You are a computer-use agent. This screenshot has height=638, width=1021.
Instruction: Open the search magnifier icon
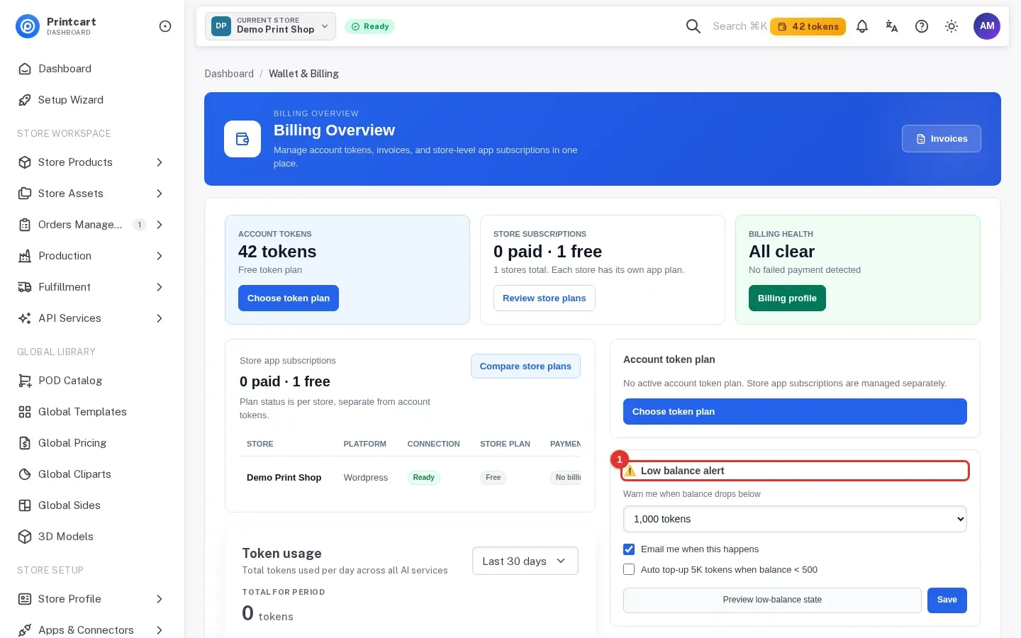(693, 26)
